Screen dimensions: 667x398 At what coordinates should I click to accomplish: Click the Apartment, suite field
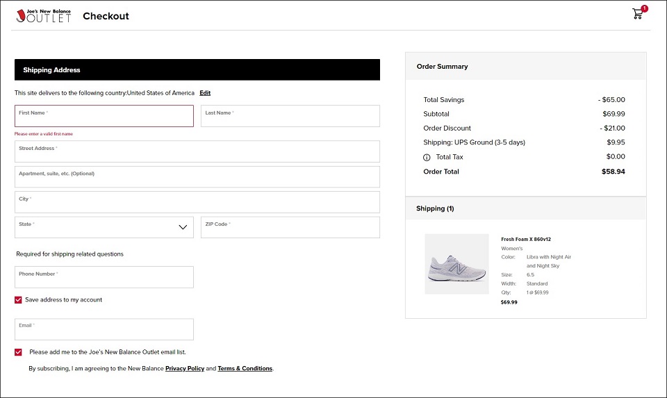click(197, 177)
